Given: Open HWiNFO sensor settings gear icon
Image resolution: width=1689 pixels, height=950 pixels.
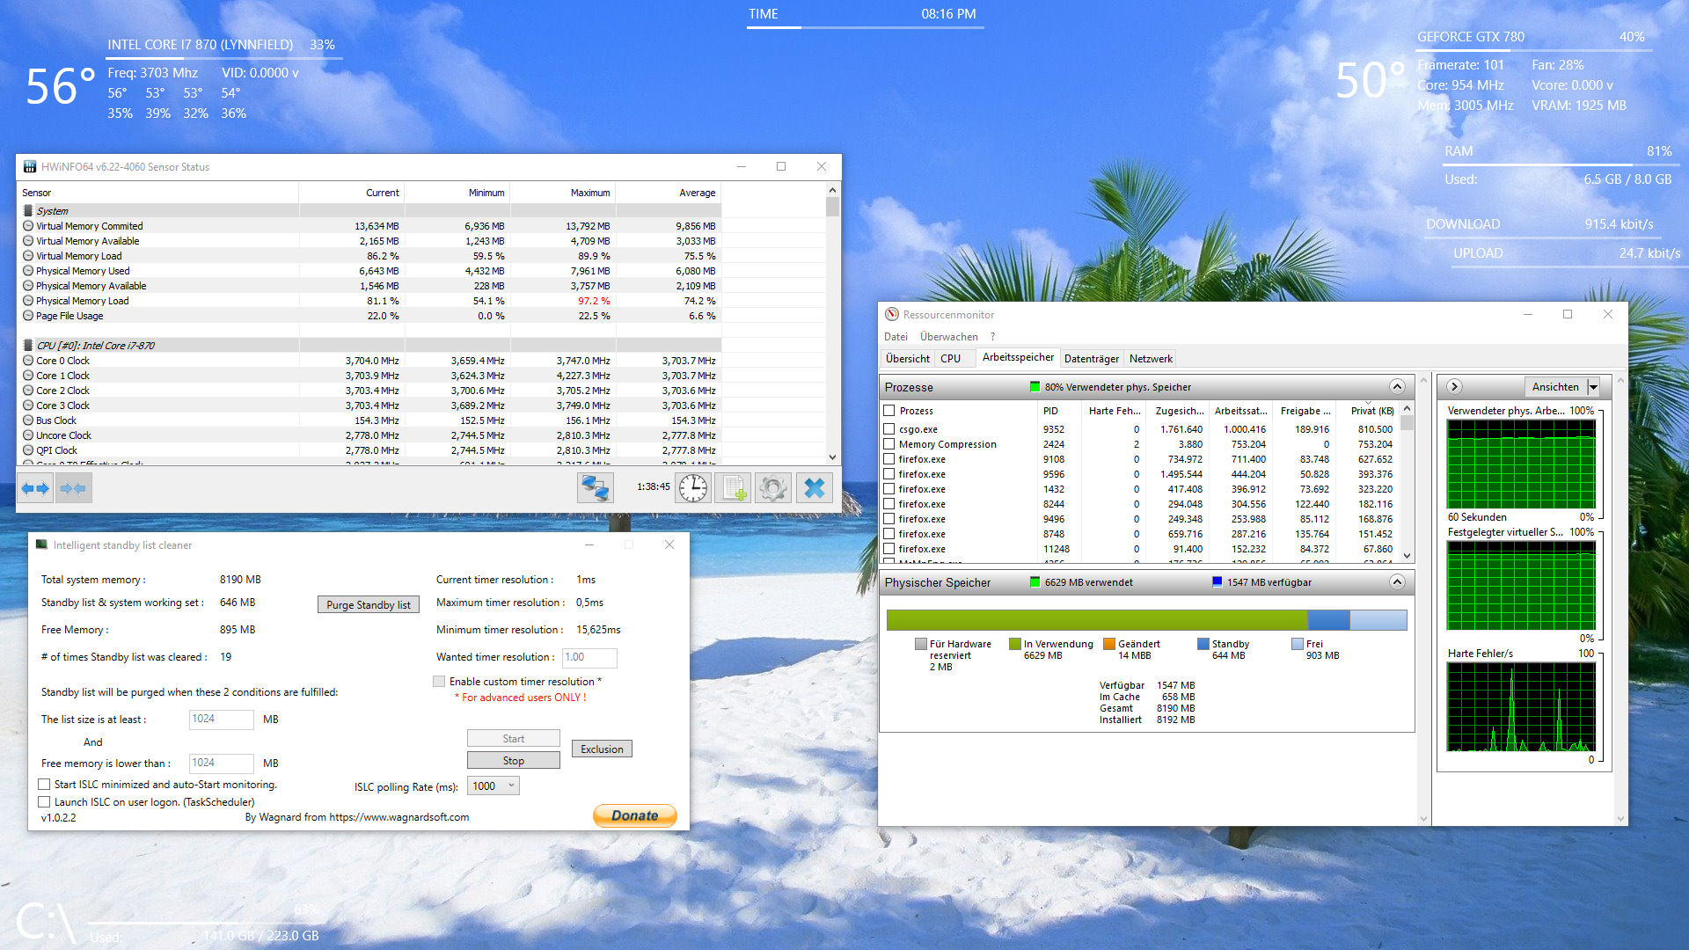Looking at the screenshot, I should point(773,487).
